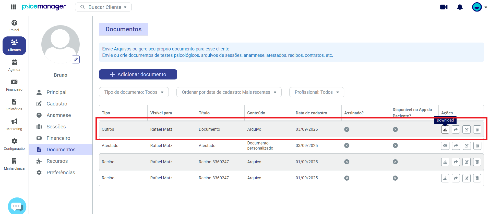Expand Profissional filter dropdown
Image resolution: width=490 pixels, height=214 pixels.
click(317, 92)
